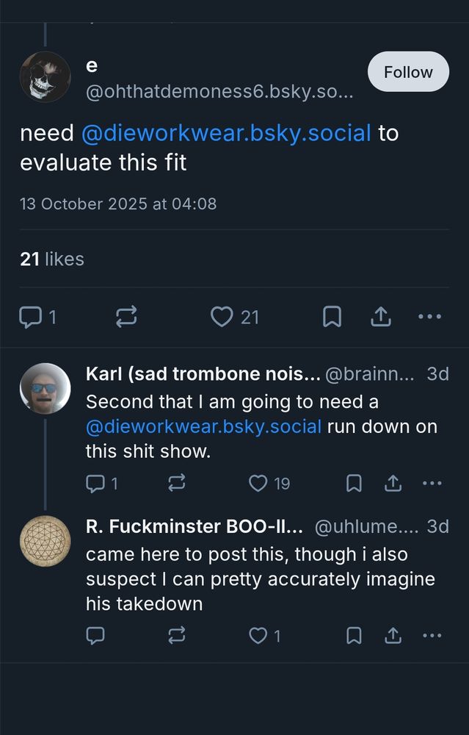The height and width of the screenshot is (735, 469).
Task: Reply to Karl's comment
Action: click(x=95, y=483)
